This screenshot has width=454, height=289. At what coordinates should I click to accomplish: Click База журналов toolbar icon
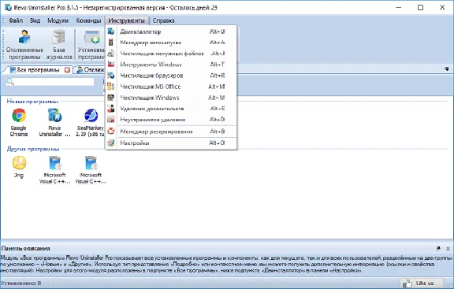click(59, 45)
